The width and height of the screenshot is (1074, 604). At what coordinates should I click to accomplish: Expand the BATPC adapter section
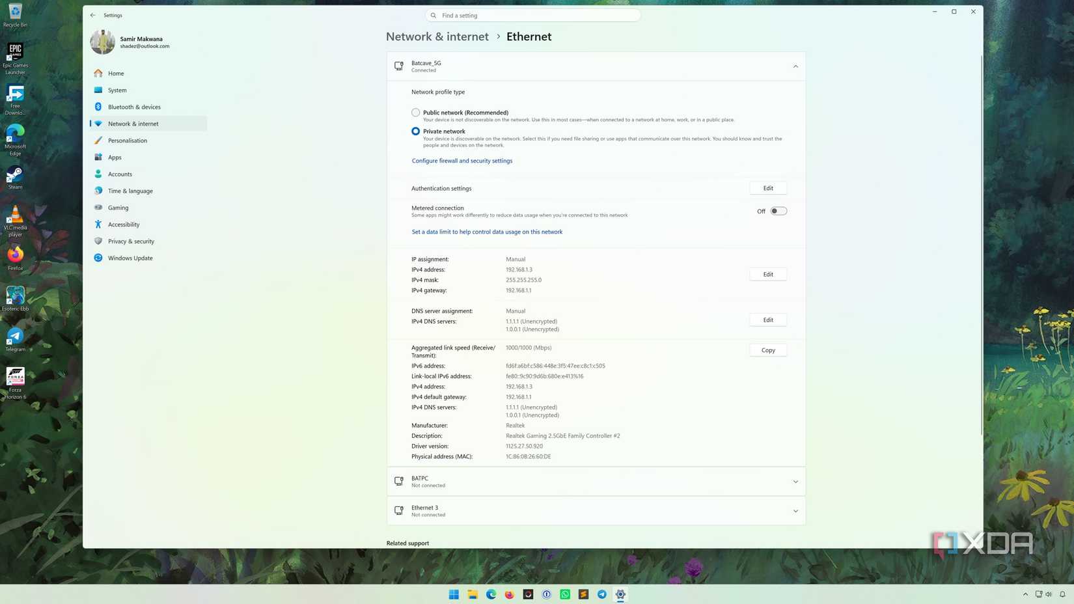(x=795, y=482)
